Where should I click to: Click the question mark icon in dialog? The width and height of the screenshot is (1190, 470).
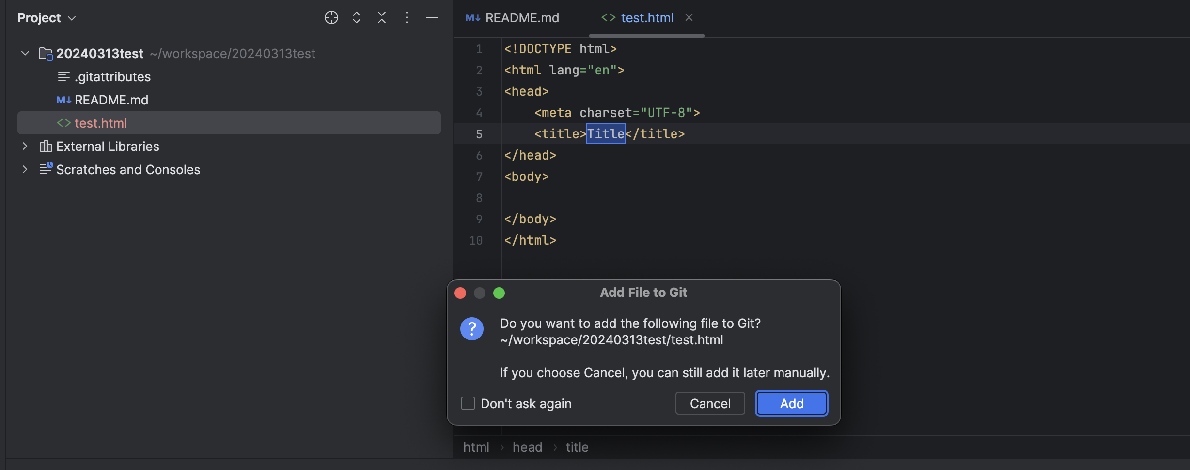[x=471, y=329]
